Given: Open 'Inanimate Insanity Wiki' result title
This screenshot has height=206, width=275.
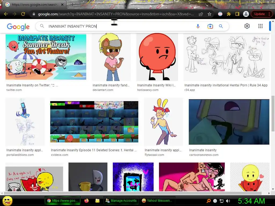Looking at the screenshot, I should (156, 85).
